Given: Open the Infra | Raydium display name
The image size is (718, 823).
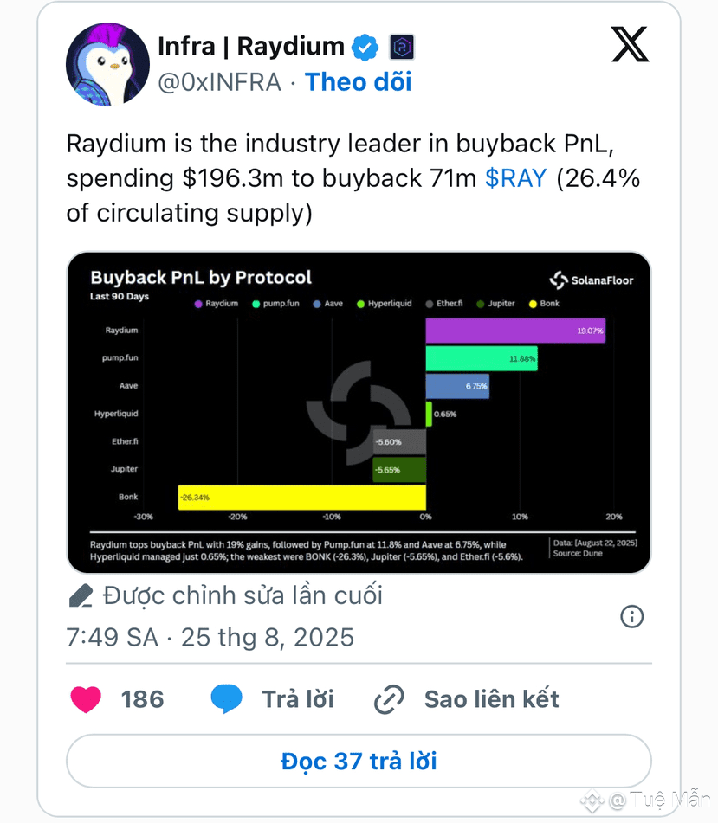Looking at the screenshot, I should (251, 46).
